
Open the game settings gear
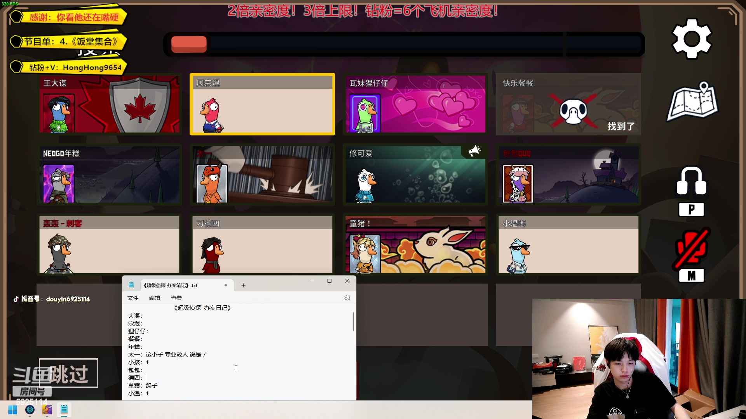tap(692, 39)
